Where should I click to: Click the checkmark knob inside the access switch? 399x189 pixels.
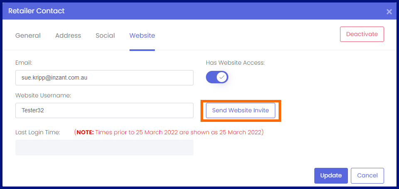click(x=222, y=77)
